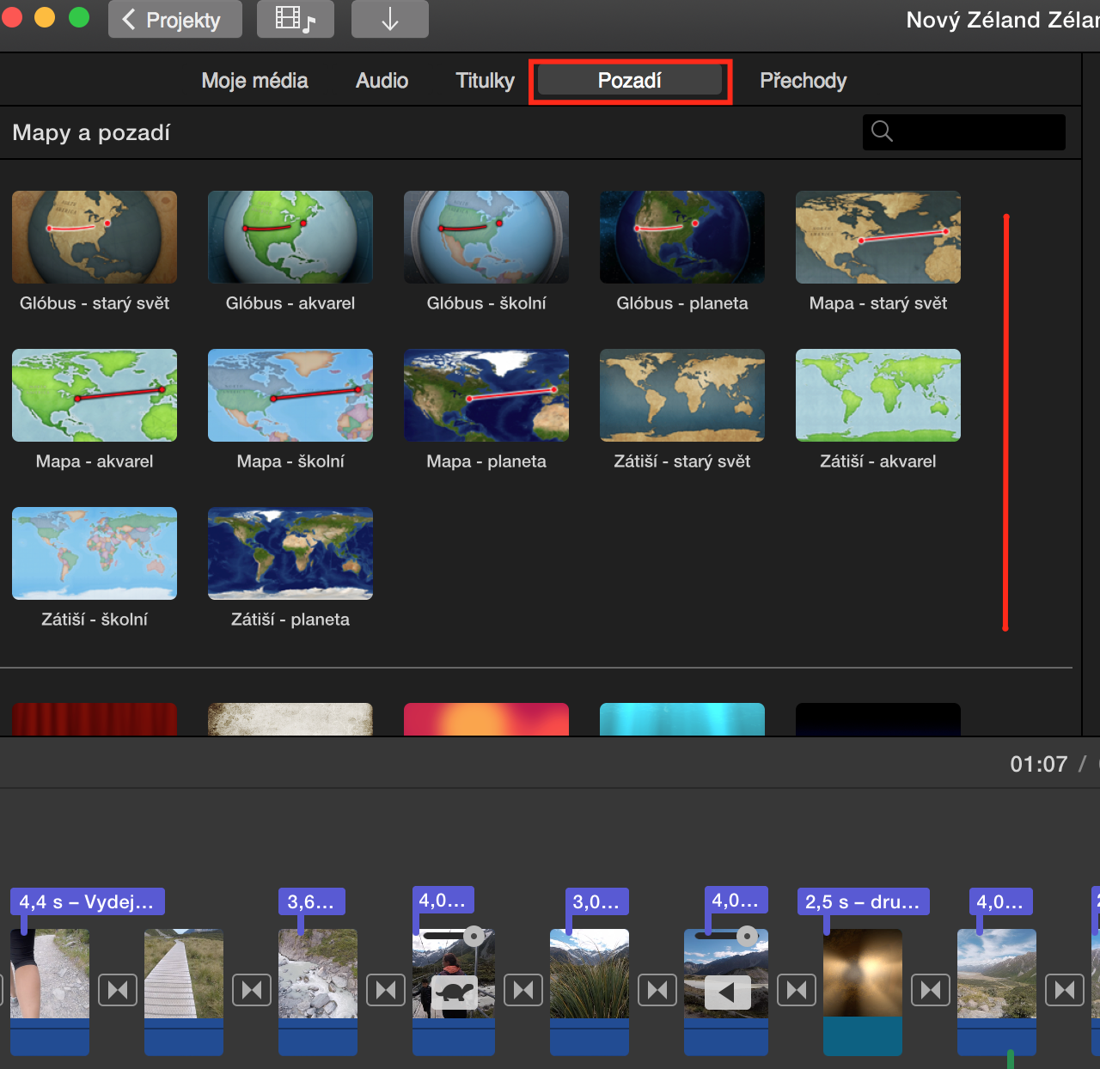Switch to the Přechody tab
Viewport: 1100px width, 1069px height.
803,80
